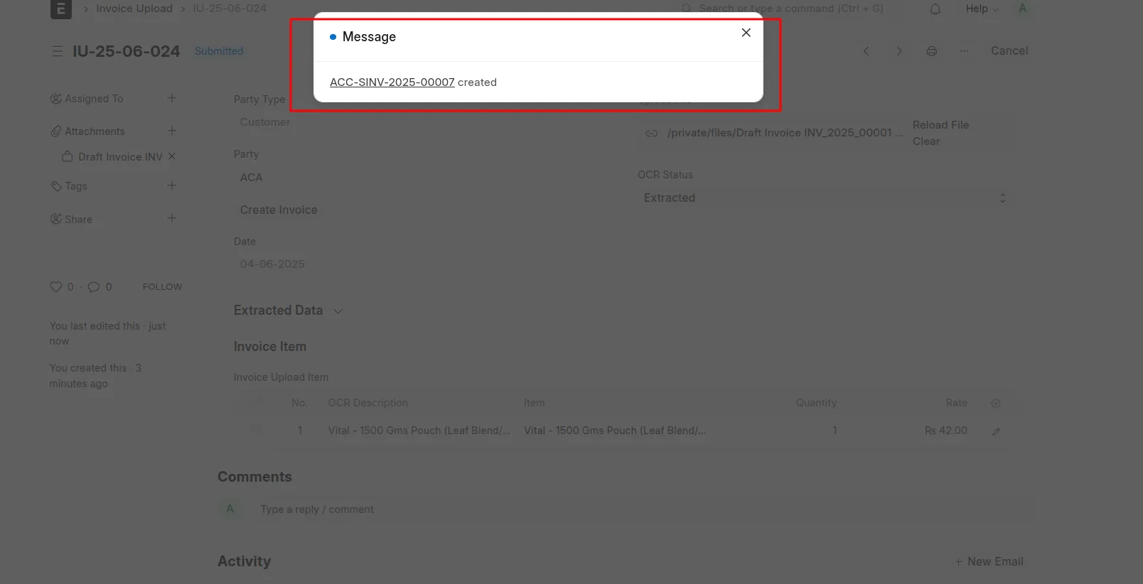This screenshot has height=584, width=1143.
Task: Clear the uploaded file
Action: point(926,141)
